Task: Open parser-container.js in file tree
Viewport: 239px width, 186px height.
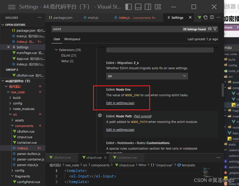Action: coord(31,159)
